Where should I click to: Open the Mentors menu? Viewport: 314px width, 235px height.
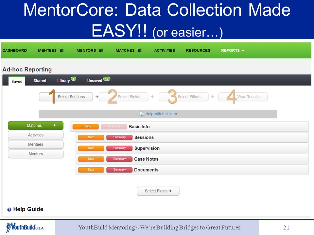point(86,50)
